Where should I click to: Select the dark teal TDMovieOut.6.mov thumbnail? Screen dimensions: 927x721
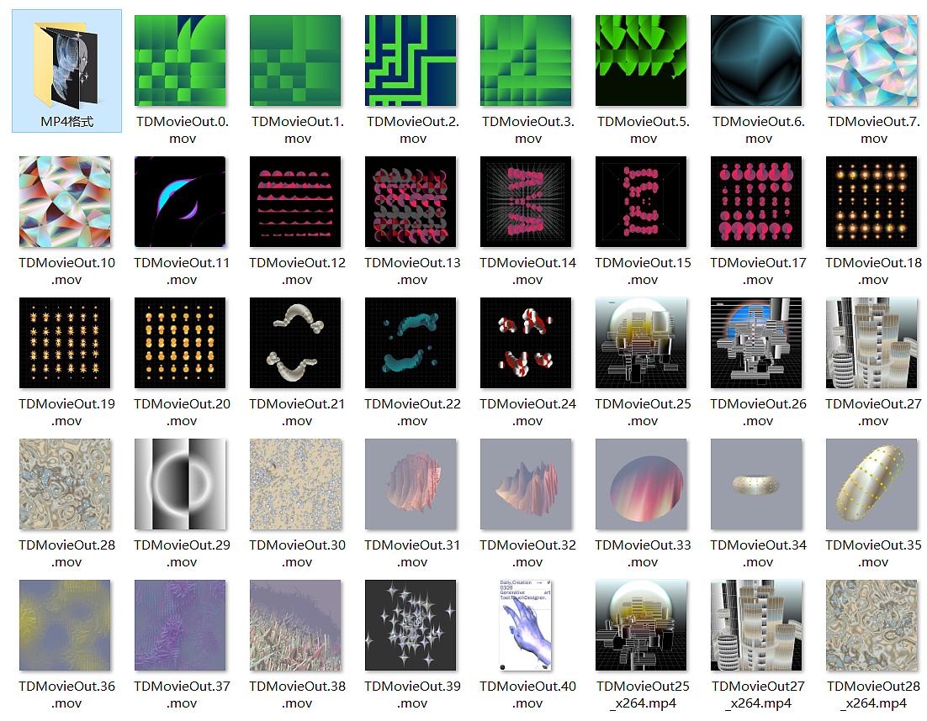click(x=757, y=61)
